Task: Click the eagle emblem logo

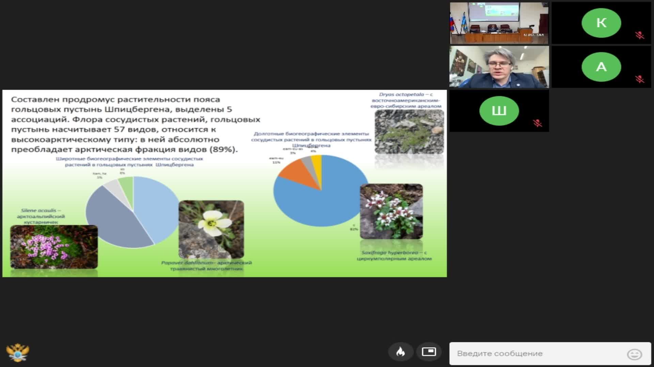Action: pyautogui.click(x=18, y=353)
